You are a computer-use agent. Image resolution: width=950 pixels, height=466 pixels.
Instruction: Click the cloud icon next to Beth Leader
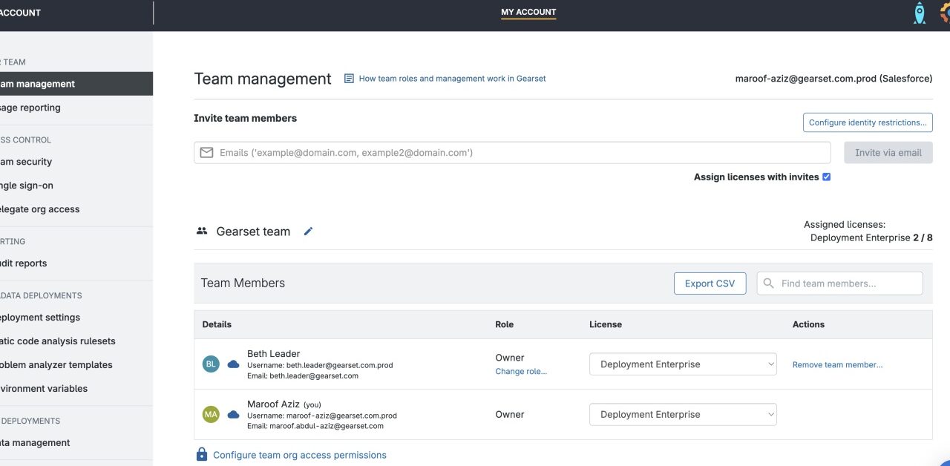(233, 364)
